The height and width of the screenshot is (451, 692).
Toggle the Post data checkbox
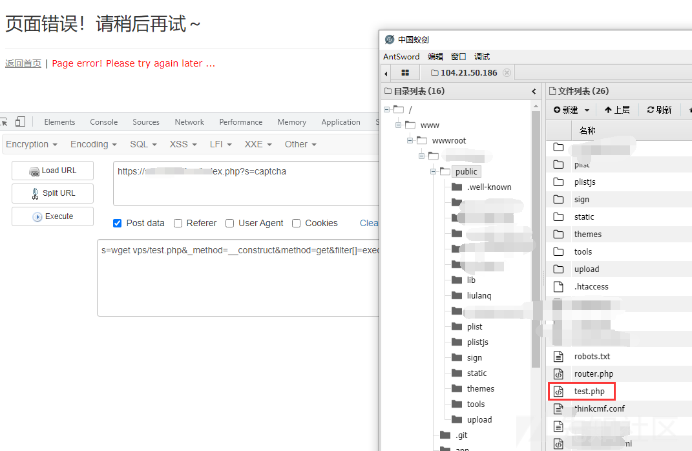click(x=117, y=224)
